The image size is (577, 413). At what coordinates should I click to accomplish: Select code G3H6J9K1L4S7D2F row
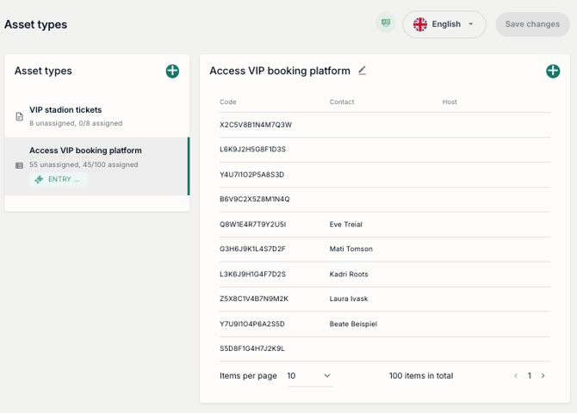385,250
